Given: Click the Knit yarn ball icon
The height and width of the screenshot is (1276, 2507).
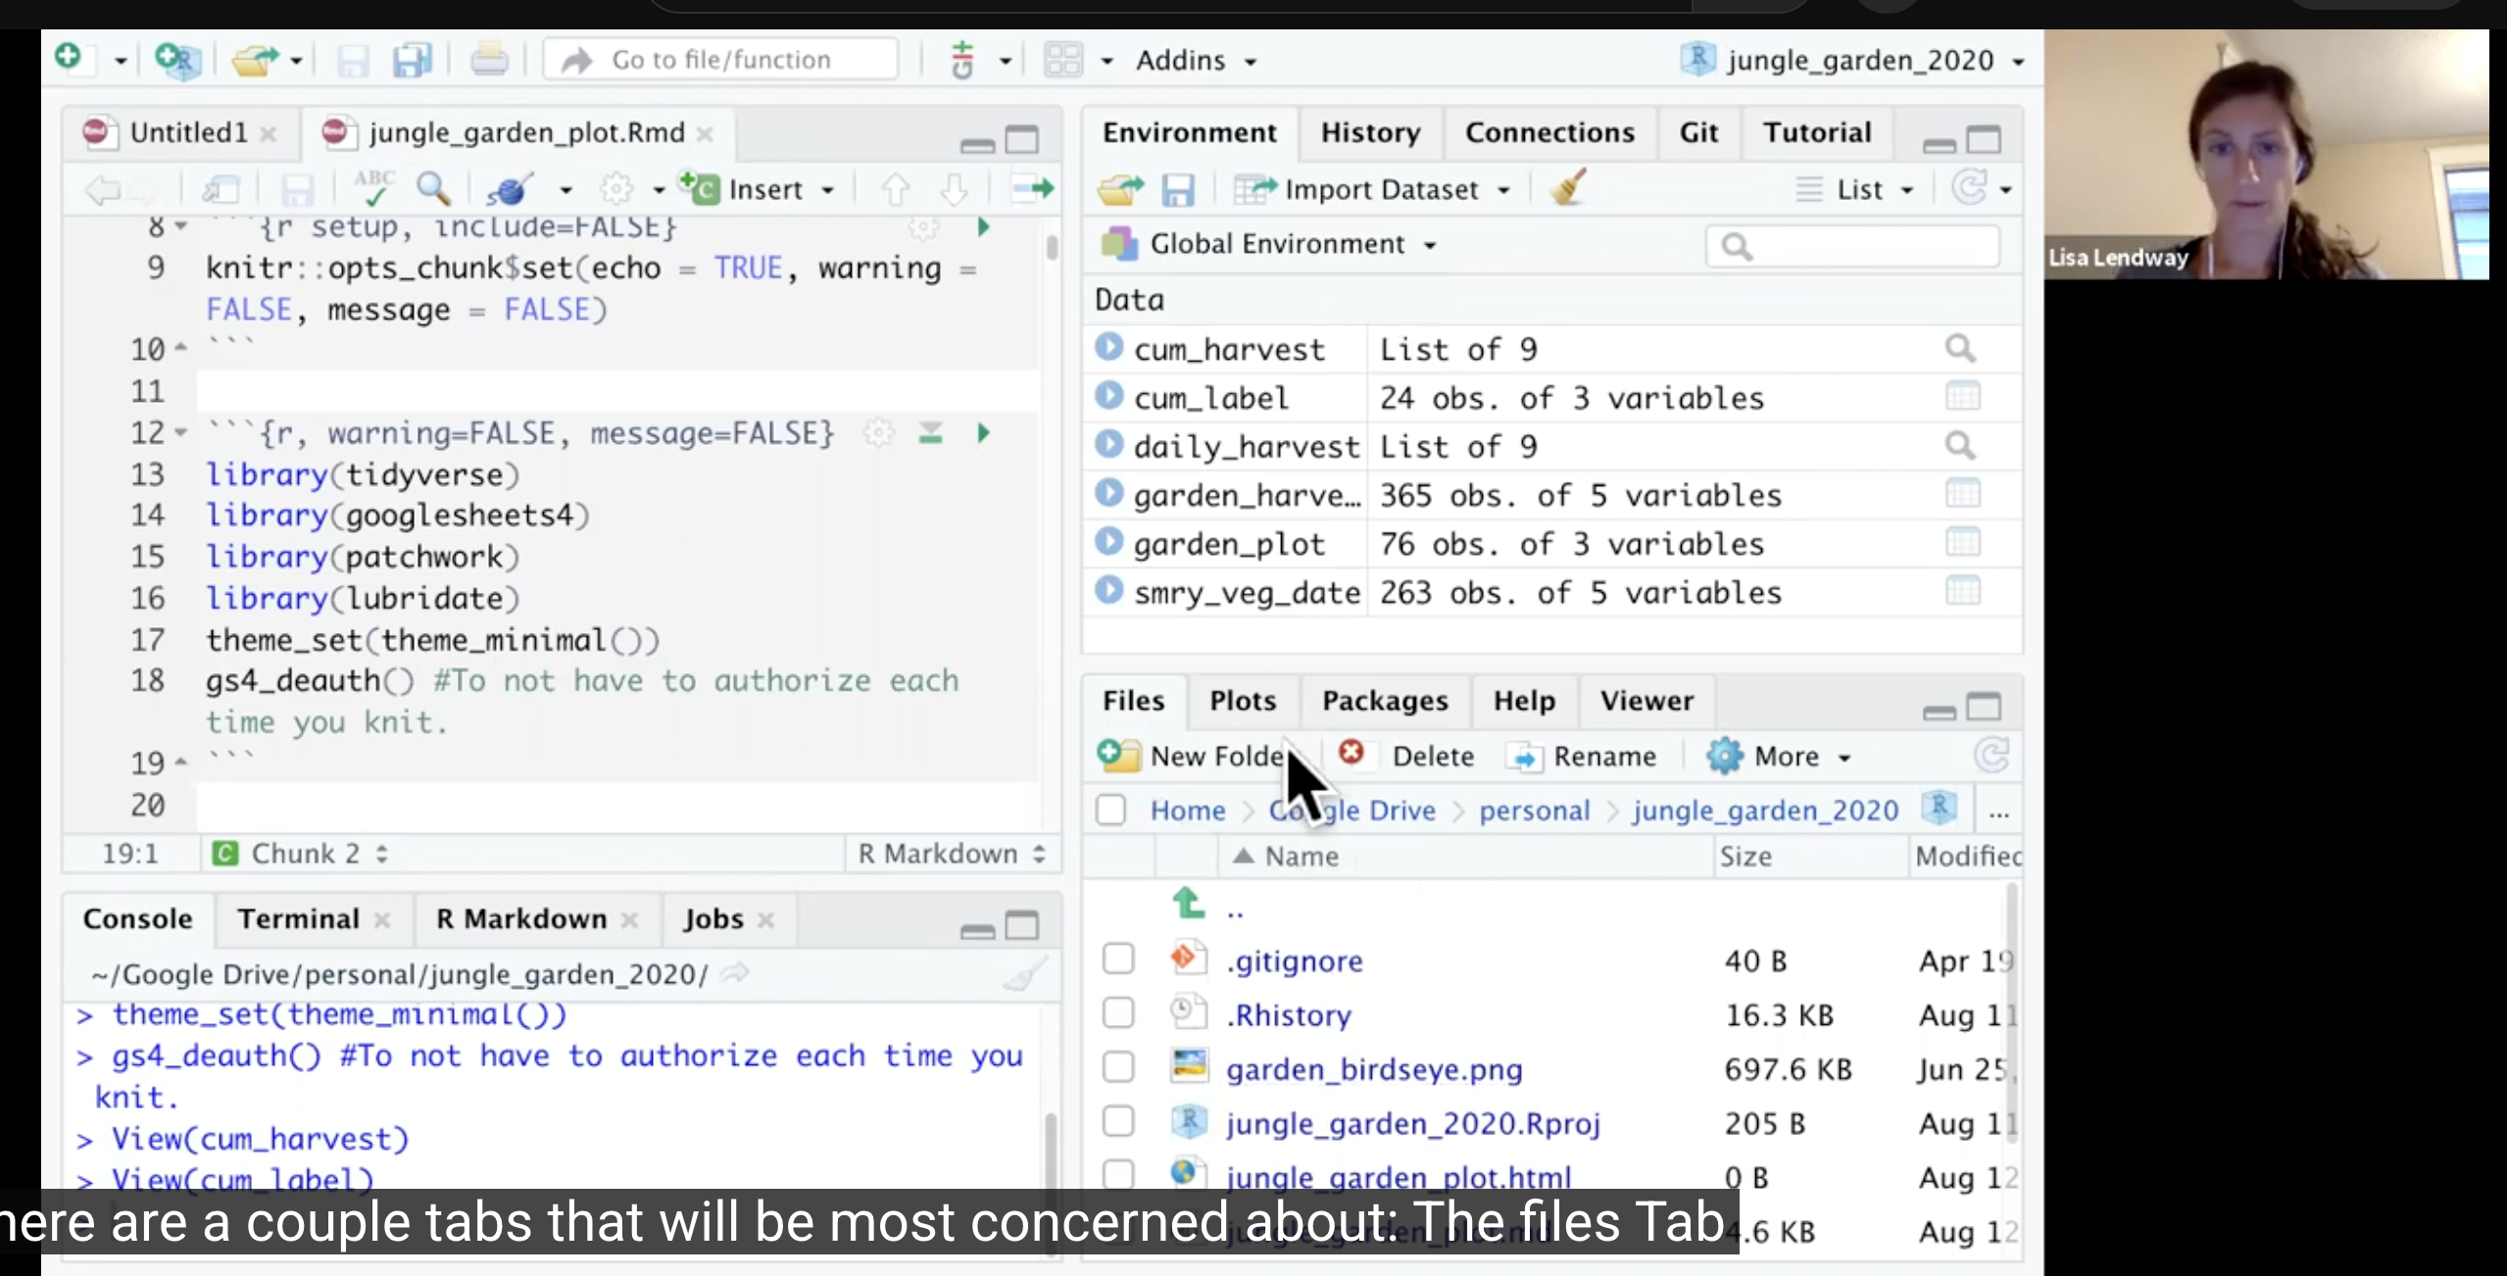Looking at the screenshot, I should pyautogui.click(x=511, y=188).
